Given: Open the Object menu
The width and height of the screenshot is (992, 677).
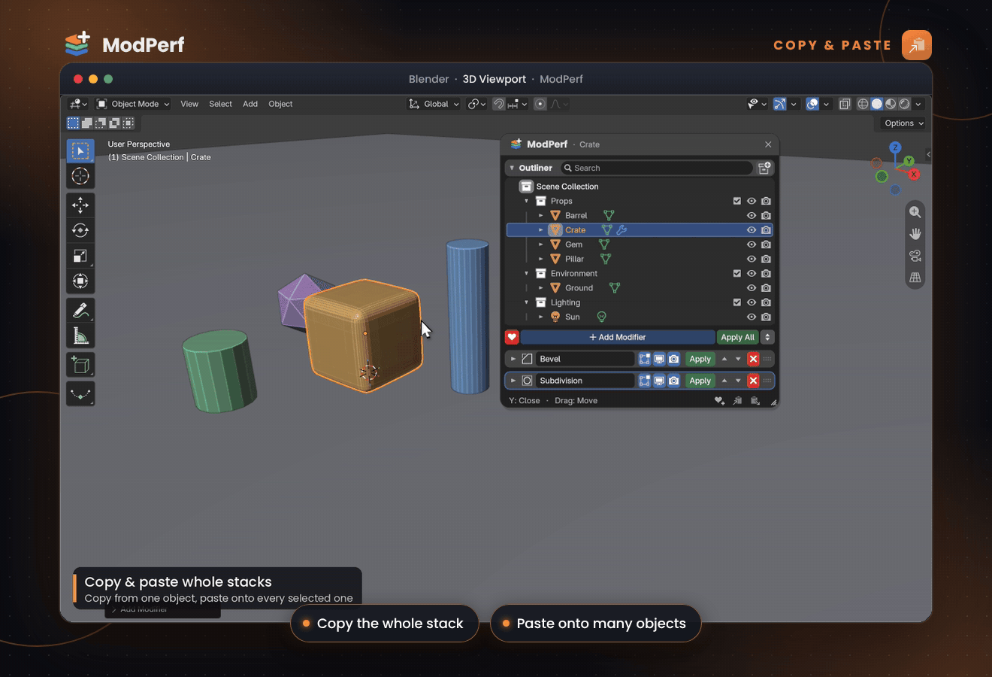Looking at the screenshot, I should click(280, 104).
